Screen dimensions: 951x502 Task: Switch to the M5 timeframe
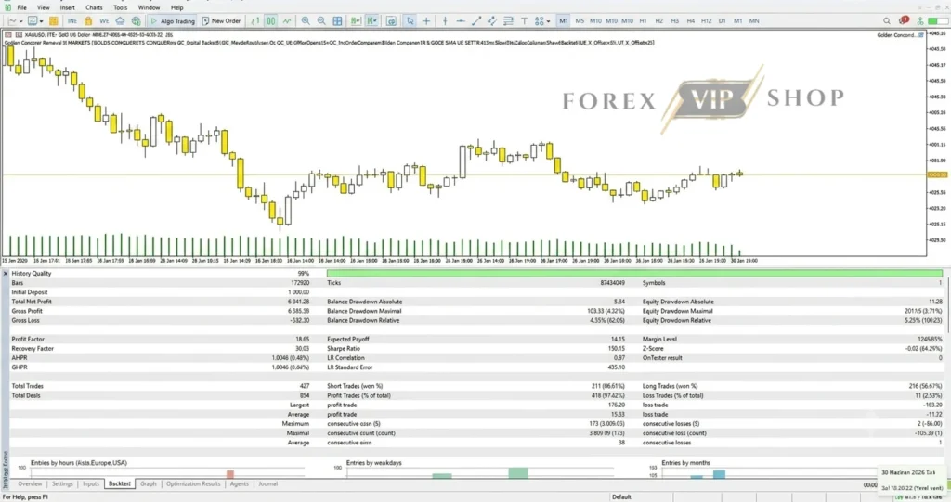click(x=580, y=21)
